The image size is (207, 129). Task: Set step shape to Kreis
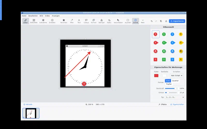[168, 81]
